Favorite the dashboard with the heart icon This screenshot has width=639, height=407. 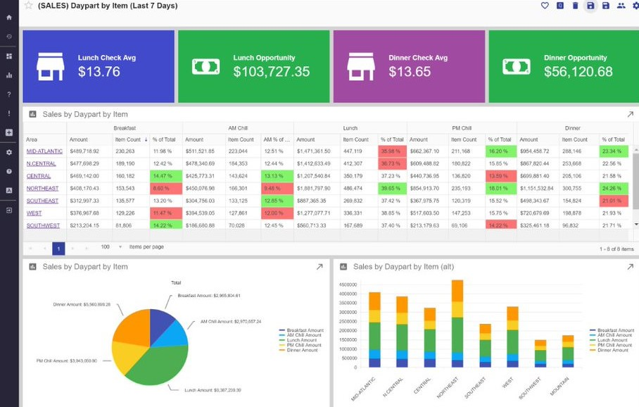pos(545,6)
